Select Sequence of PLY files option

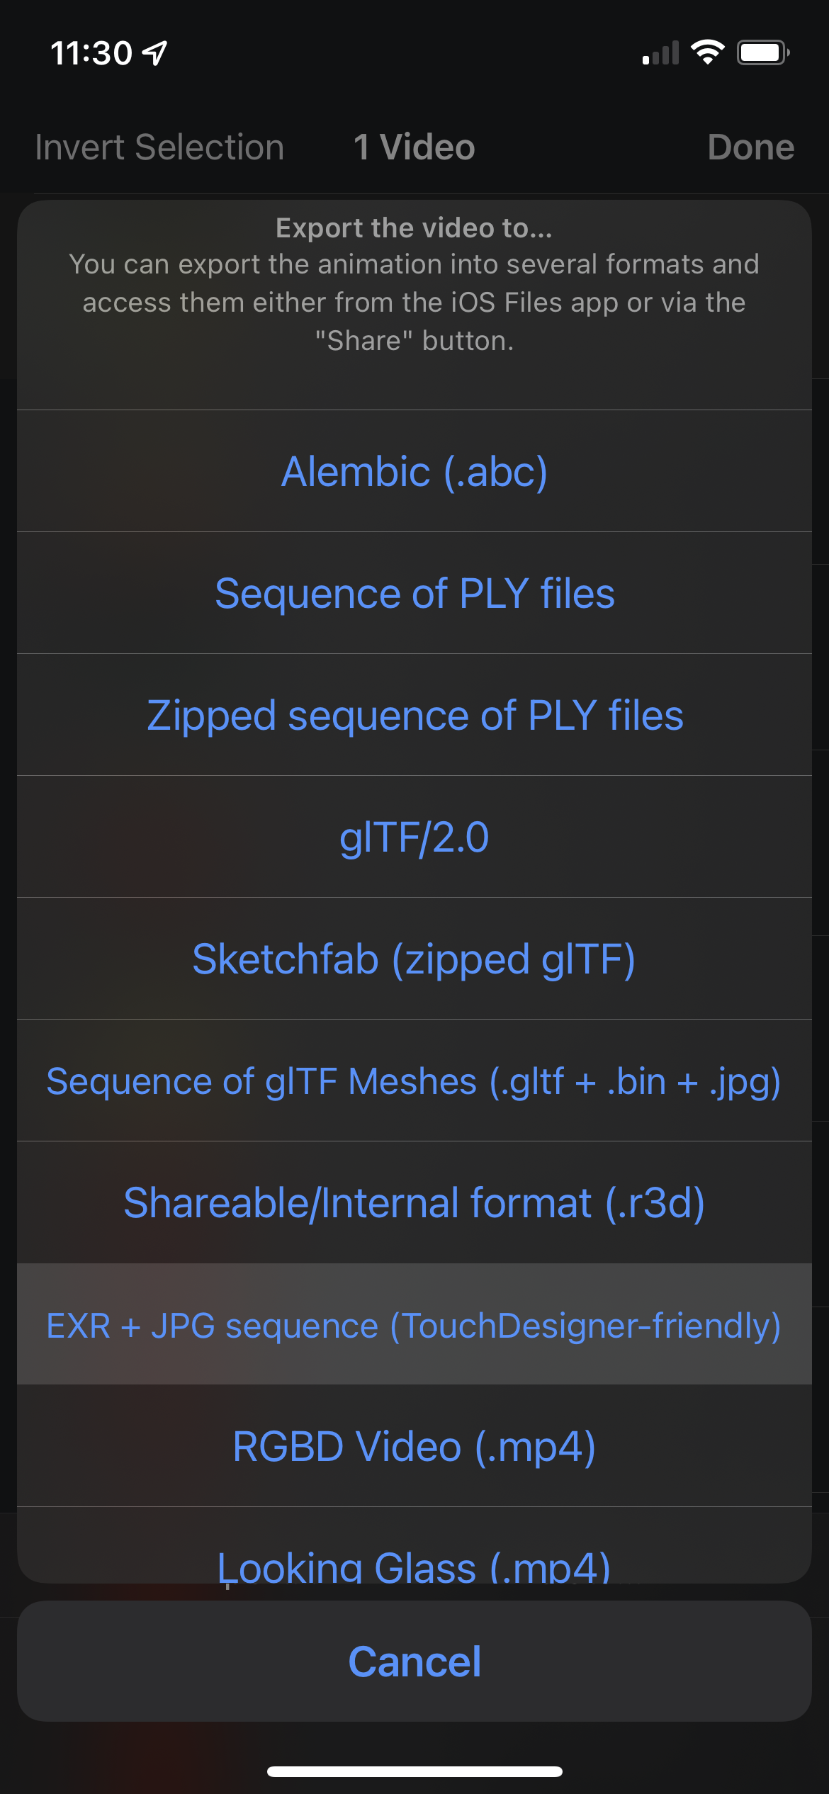pos(414,593)
